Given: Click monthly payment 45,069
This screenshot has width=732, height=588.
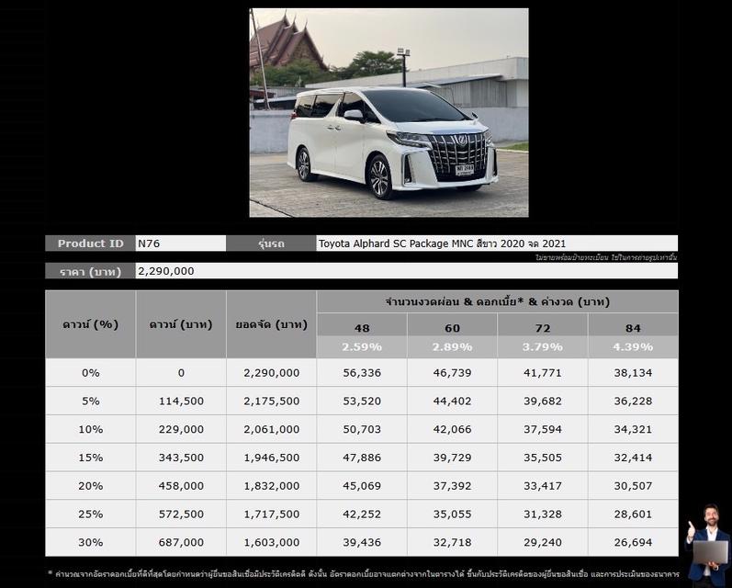Looking at the screenshot, I should 362,486.
